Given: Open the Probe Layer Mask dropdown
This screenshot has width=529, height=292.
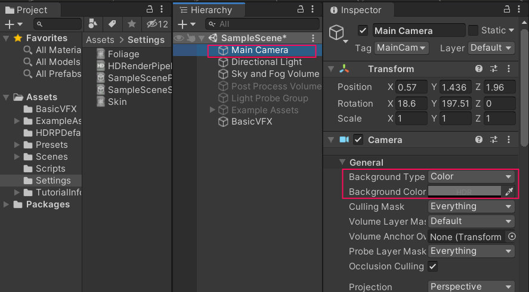Looking at the screenshot, I should pos(471,251).
